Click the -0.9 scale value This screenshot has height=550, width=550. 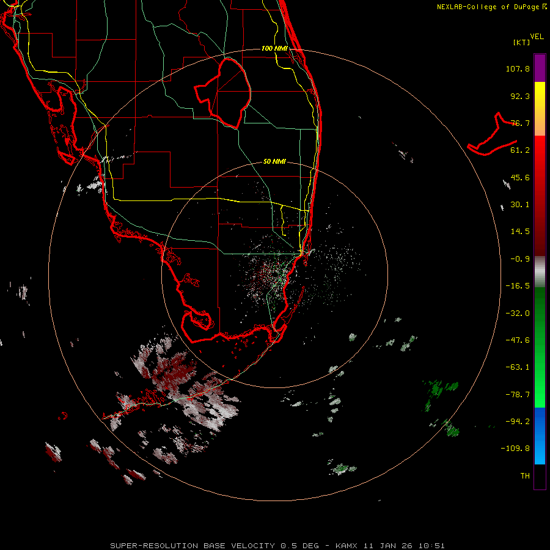[520, 259]
